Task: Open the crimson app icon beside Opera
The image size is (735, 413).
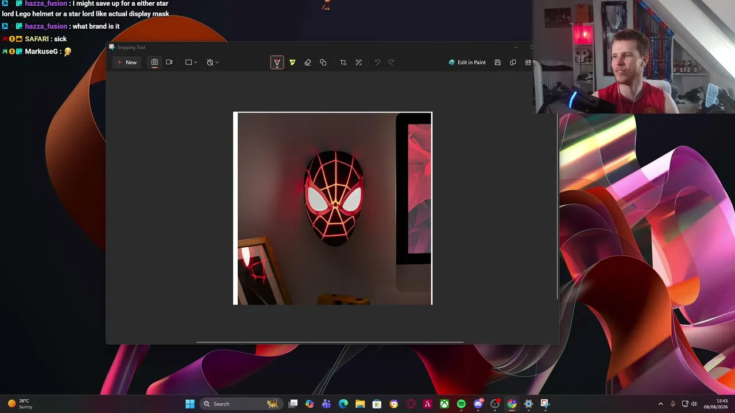Action: pyautogui.click(x=427, y=404)
